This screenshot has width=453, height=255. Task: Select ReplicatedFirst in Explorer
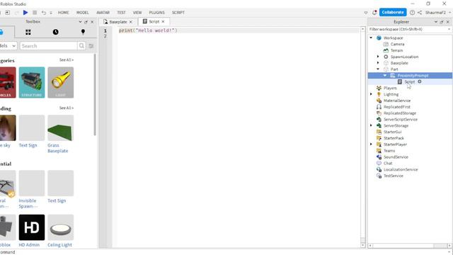point(396,107)
